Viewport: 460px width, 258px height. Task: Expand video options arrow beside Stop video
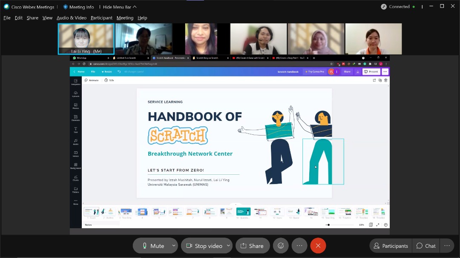[228, 246]
